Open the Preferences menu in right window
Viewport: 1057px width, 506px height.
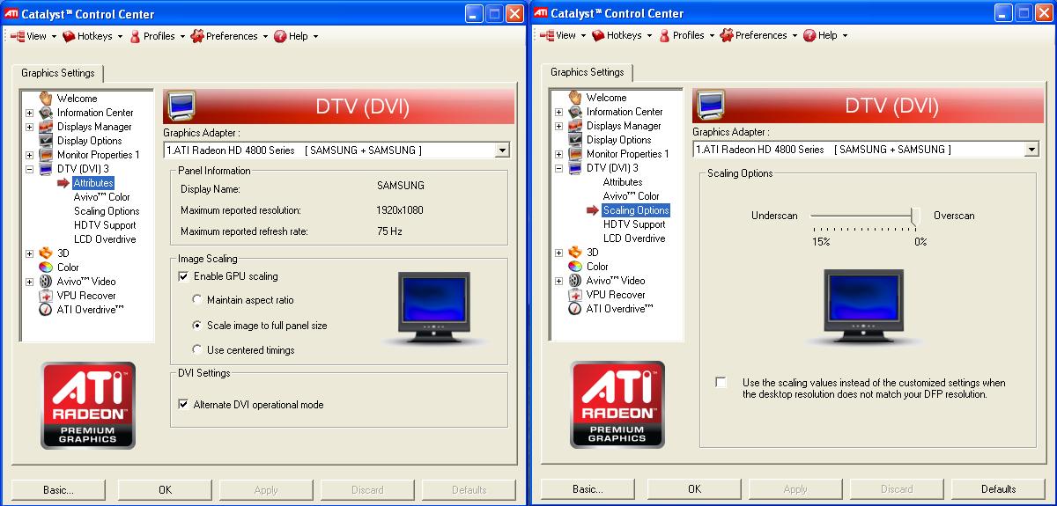[x=758, y=35]
